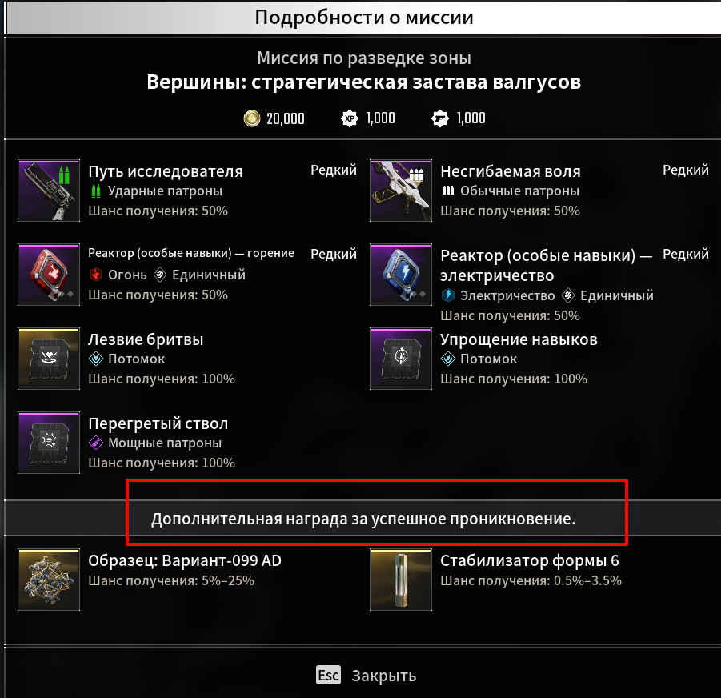Click the Упрощение навыков module icon
This screenshot has height=698, width=721.
click(401, 359)
